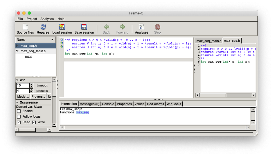Select the Information tab
Screen dimensions: 273x156
click(x=69, y=104)
